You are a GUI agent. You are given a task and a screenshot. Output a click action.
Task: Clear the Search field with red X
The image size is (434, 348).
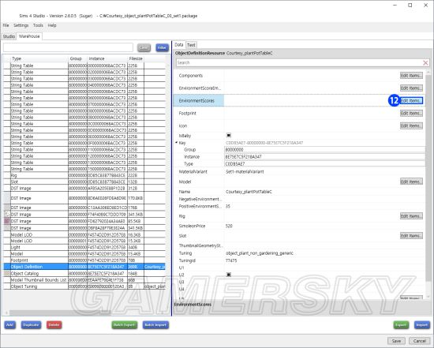(x=425, y=63)
